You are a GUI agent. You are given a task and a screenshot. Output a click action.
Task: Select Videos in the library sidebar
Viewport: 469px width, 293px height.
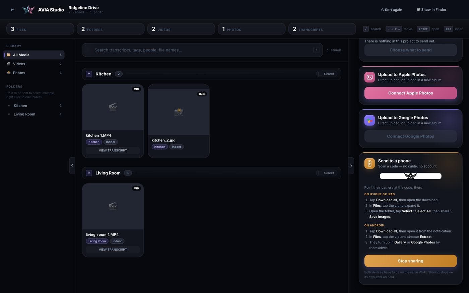tap(34, 64)
